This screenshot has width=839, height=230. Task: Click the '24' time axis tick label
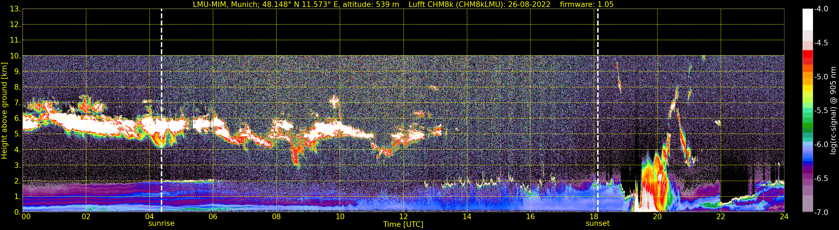tap(784, 217)
